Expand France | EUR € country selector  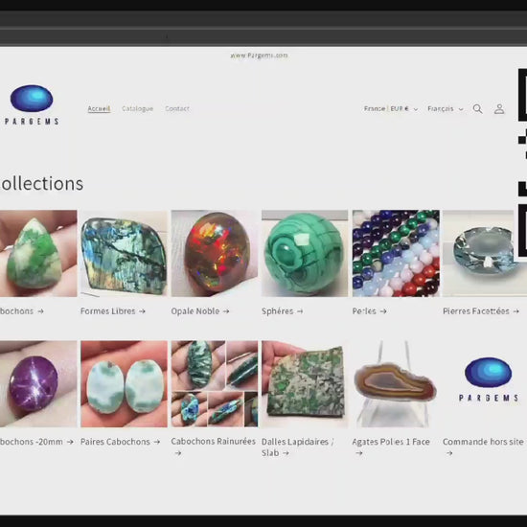click(391, 109)
